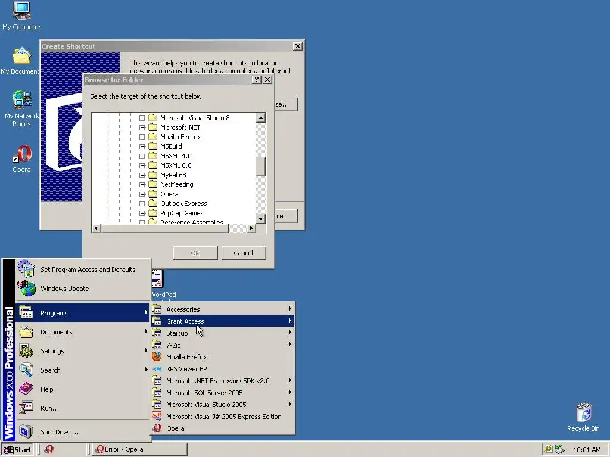The image size is (610, 457).
Task: Click the Windows Update label in Start menu
Action: click(64, 289)
